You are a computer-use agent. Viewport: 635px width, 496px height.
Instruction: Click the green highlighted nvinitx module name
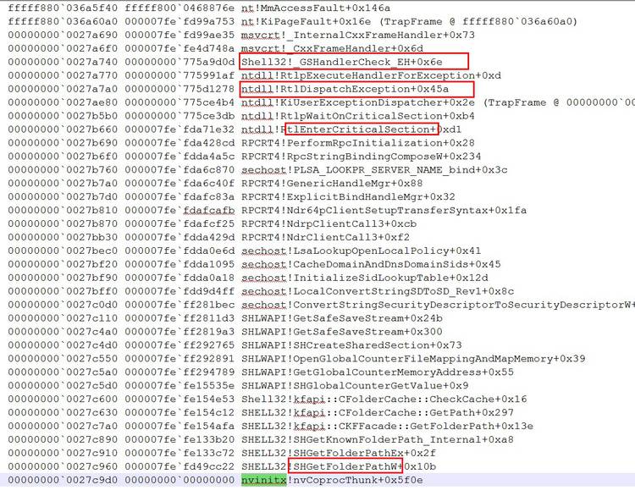pos(262,480)
